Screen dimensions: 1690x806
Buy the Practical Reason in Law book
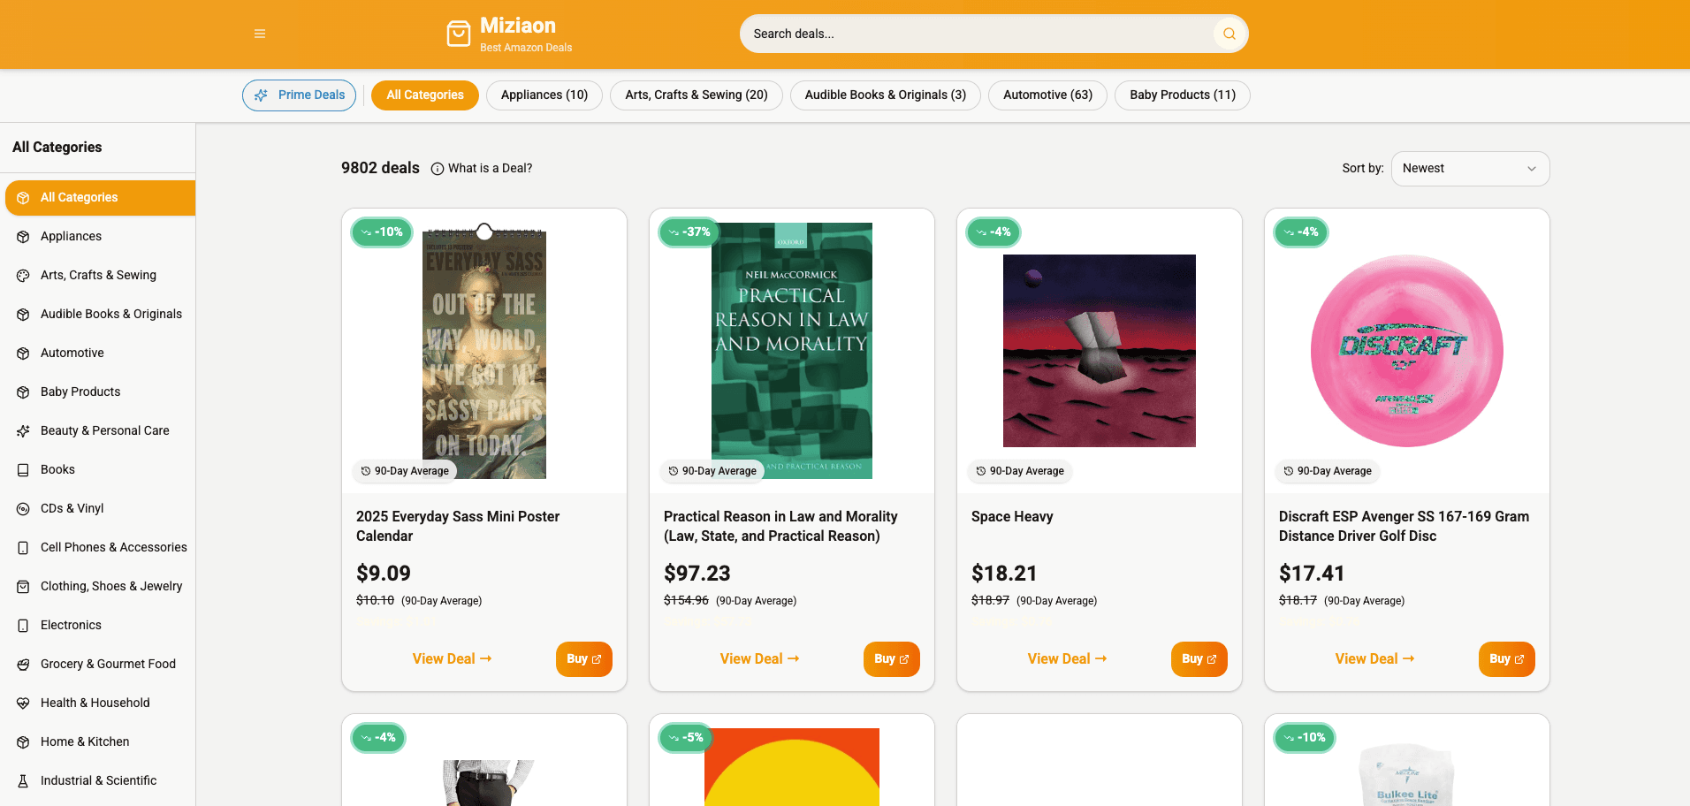click(891, 659)
